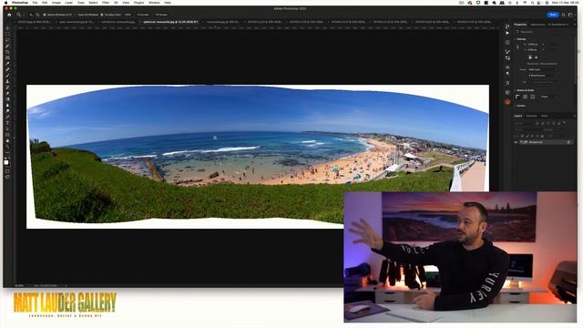Hide the Background layer eye icon
The height and width of the screenshot is (328, 583).
(x=517, y=142)
